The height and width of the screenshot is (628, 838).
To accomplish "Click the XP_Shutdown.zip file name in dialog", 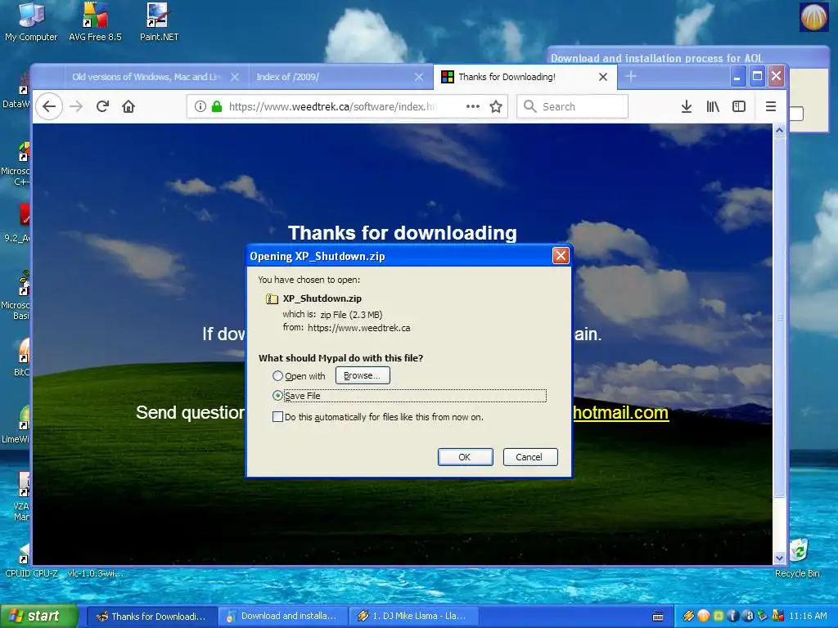I will [322, 298].
